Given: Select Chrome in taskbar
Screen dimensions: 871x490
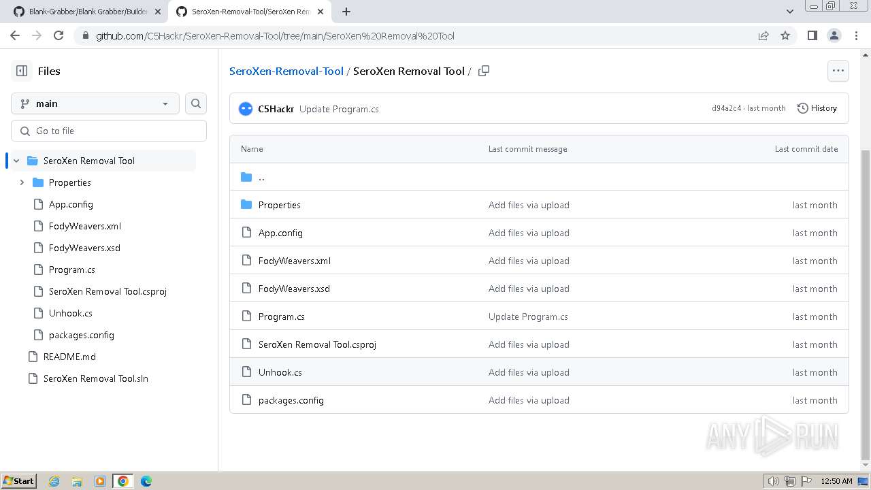Looking at the screenshot, I should click(123, 481).
